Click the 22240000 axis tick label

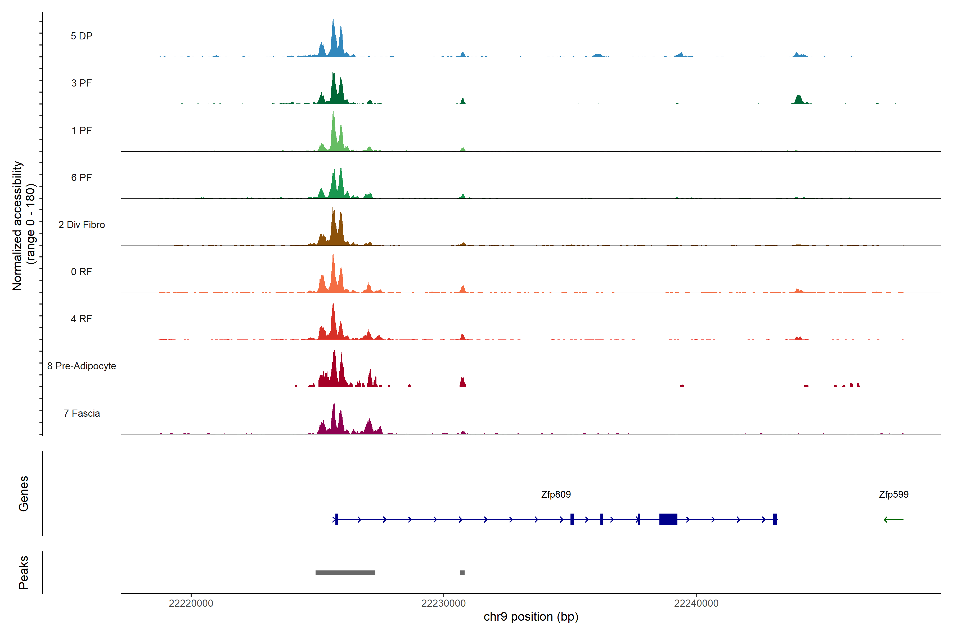tap(696, 603)
